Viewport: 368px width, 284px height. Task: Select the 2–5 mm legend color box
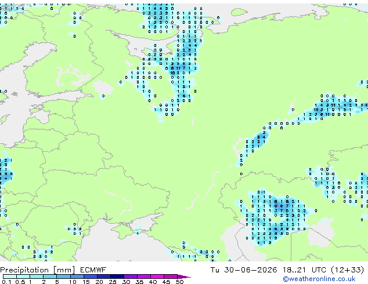point(50,276)
